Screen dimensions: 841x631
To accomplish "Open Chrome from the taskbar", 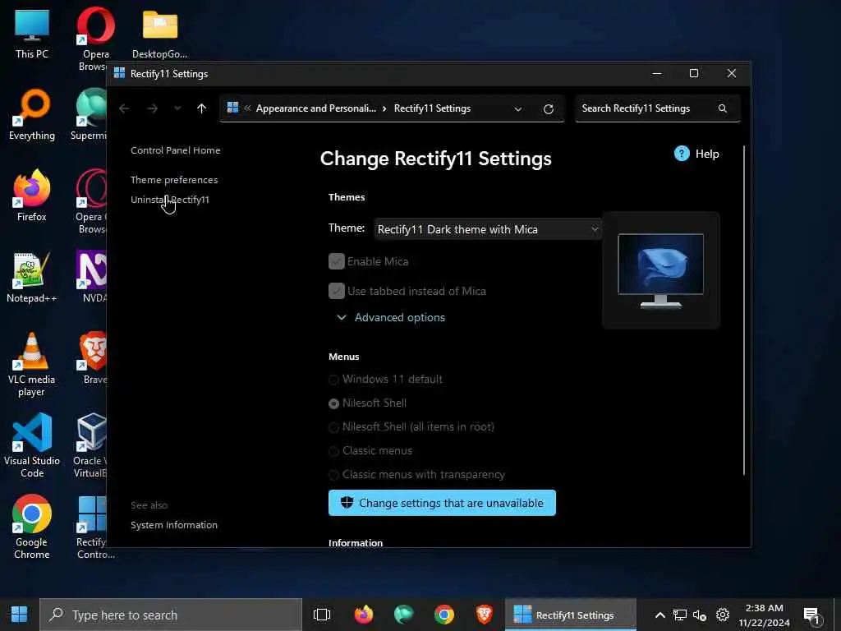I will [x=444, y=615].
